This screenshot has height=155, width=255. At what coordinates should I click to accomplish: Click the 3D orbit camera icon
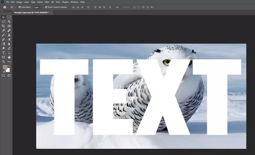click(x=135, y=7)
